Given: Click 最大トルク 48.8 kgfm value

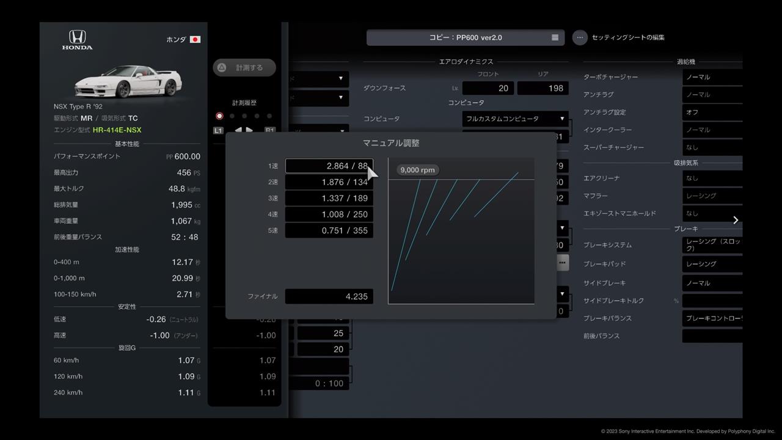Looking at the screenshot, I should pos(184,189).
